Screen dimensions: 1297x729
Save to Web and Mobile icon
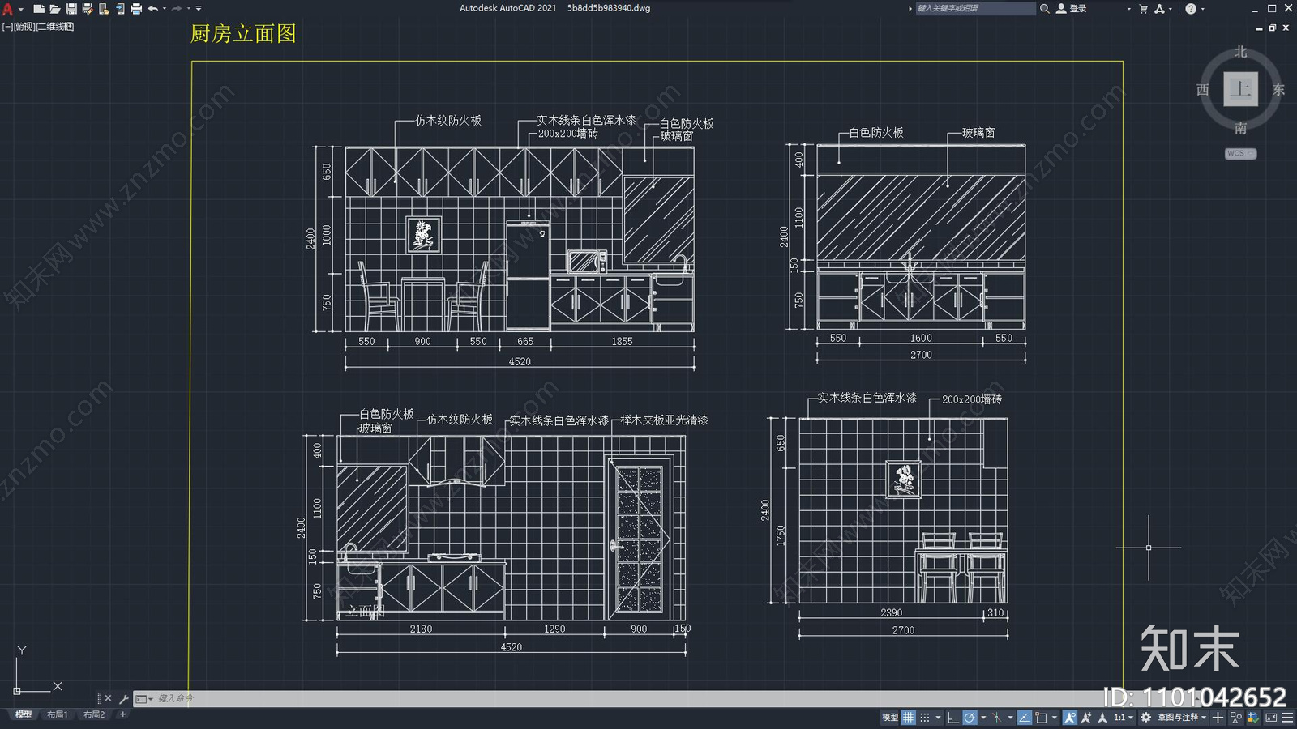[x=120, y=9]
